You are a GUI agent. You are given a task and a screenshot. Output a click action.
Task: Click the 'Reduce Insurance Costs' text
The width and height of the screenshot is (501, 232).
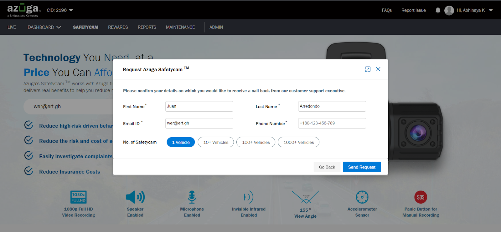click(x=70, y=172)
